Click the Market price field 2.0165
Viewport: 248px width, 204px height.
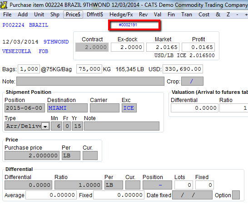click(163, 47)
